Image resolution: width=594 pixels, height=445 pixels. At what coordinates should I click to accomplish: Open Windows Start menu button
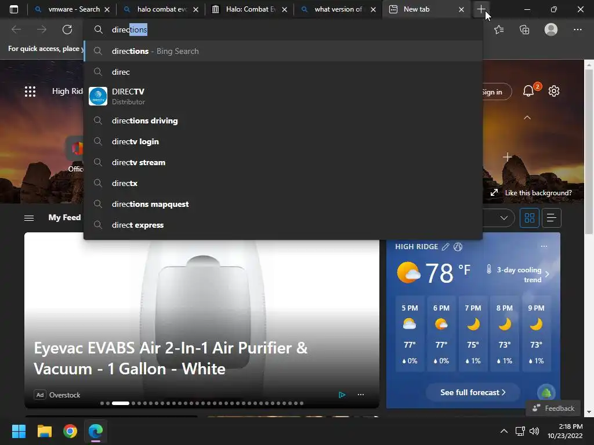point(19,431)
